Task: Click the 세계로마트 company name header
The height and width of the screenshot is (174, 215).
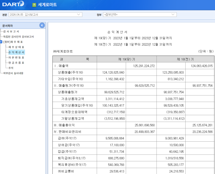Action: click(47, 5)
